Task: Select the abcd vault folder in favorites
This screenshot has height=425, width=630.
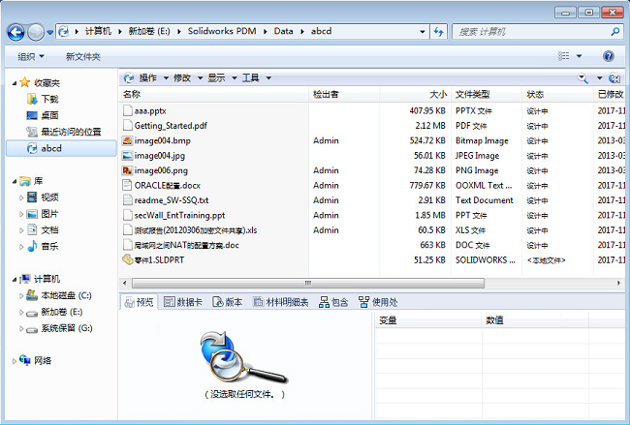Action: click(50, 148)
